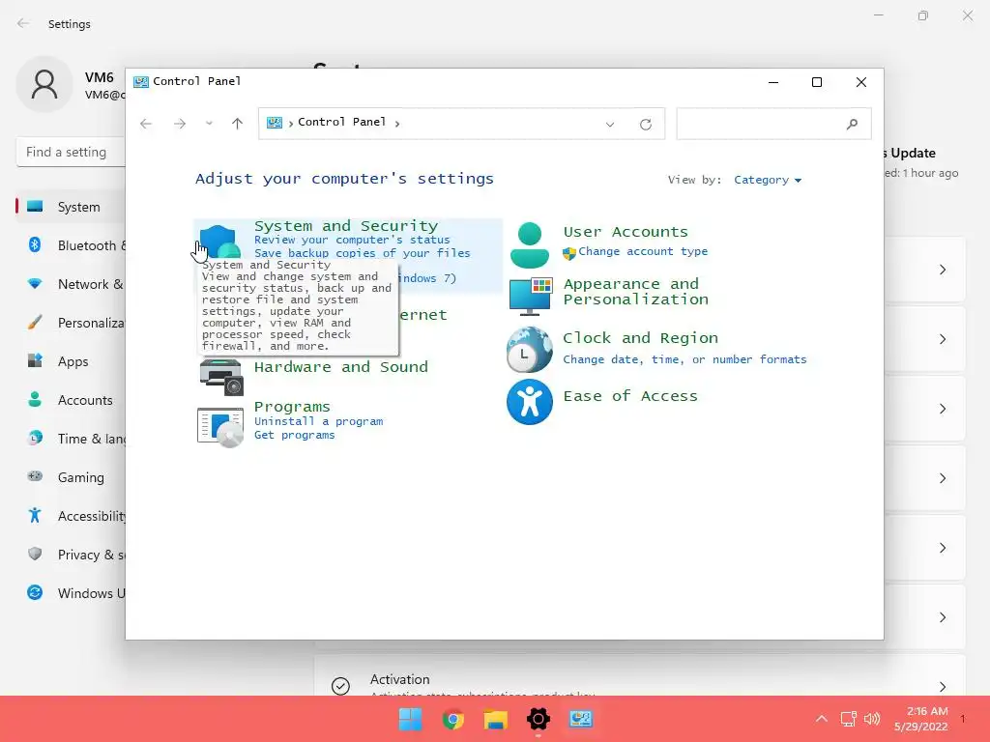
Task: Open Ease of Access category link
Action: (x=630, y=396)
